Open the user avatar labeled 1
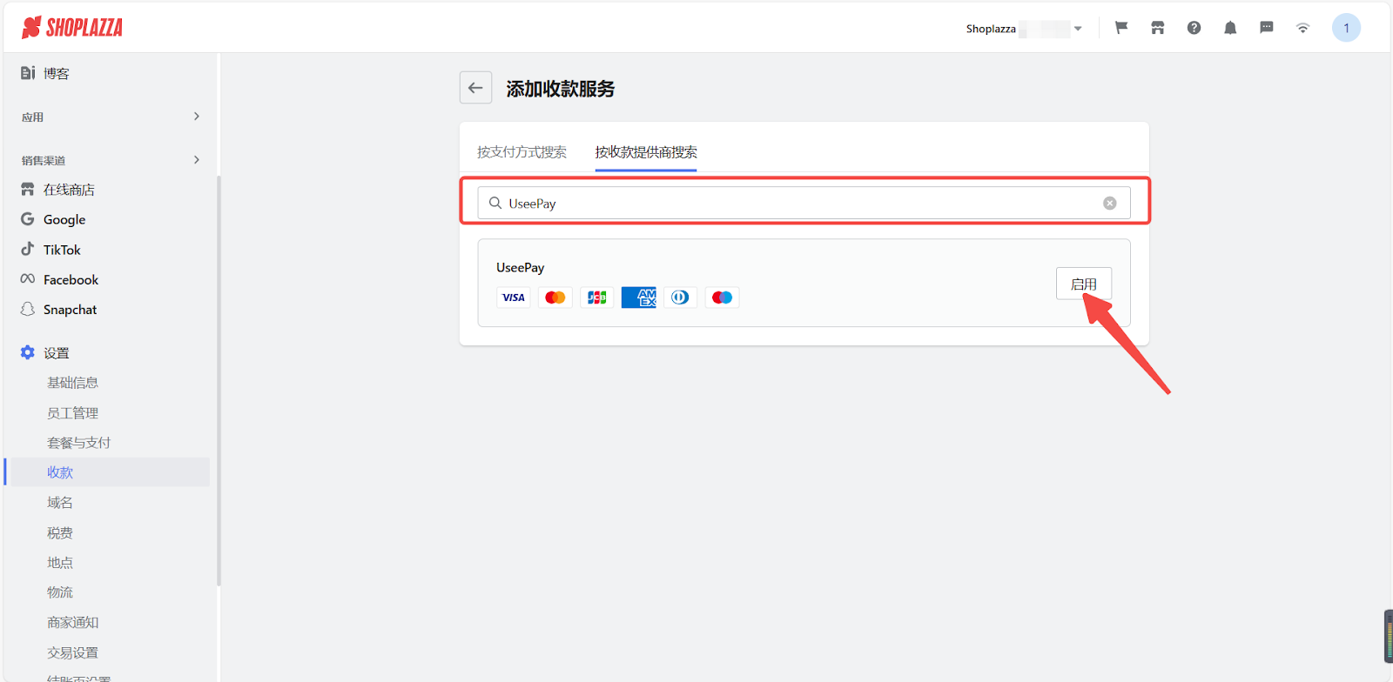This screenshot has height=682, width=1393. [1346, 28]
